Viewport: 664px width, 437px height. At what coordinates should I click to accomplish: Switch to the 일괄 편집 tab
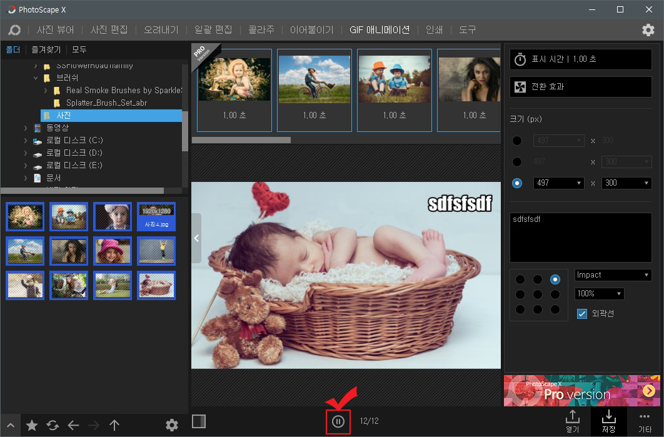click(x=213, y=29)
